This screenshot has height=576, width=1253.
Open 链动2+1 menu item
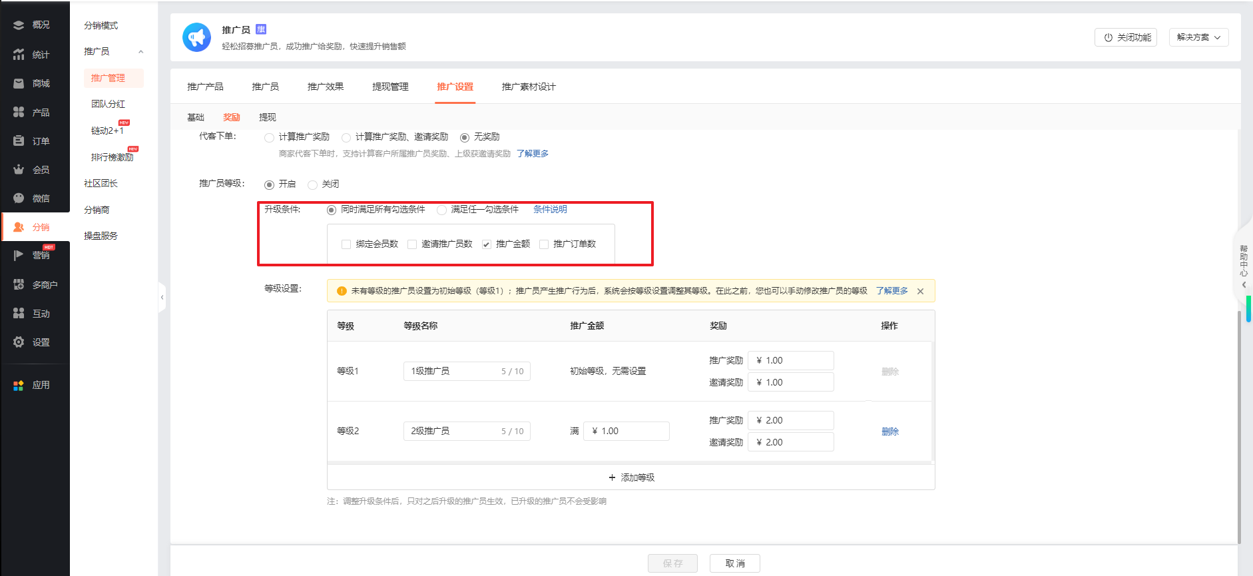pos(108,131)
